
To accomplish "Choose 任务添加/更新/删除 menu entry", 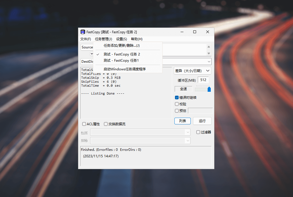I will (122, 46).
